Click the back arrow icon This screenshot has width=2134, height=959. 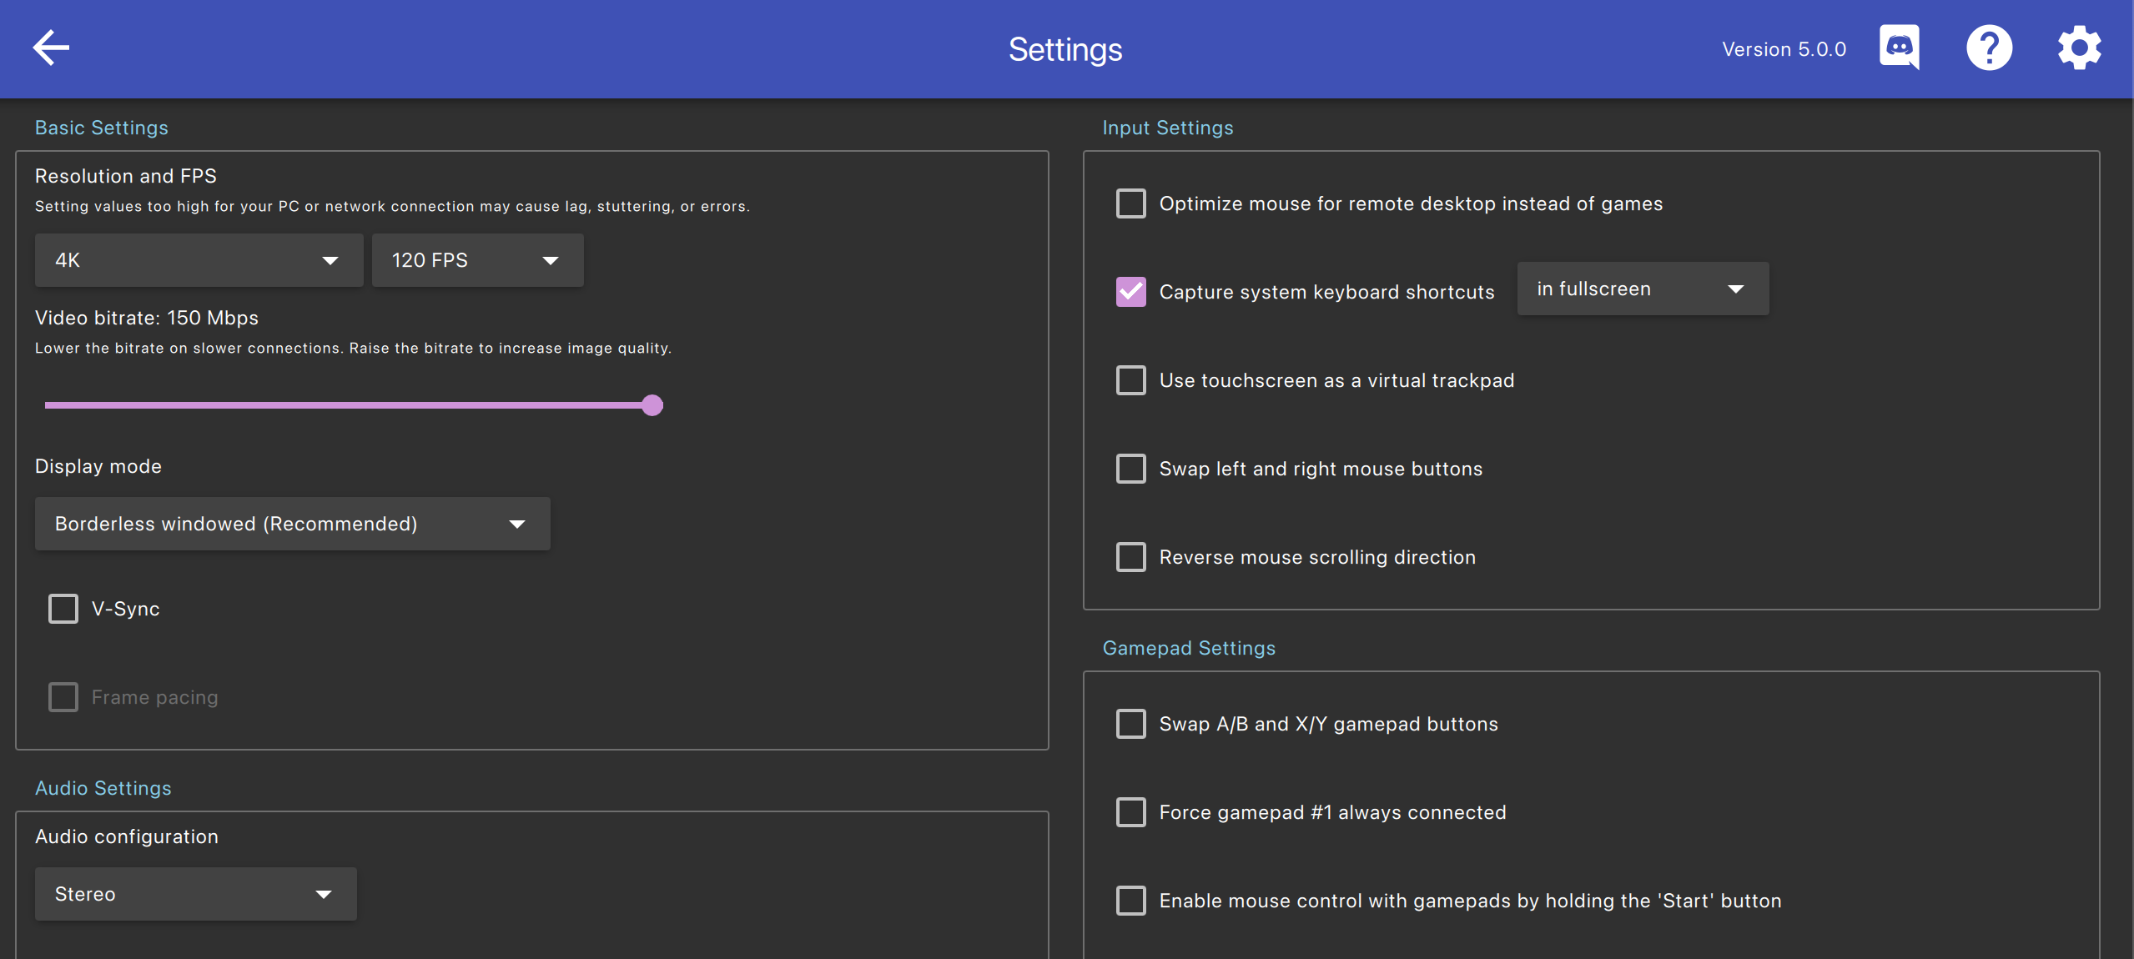point(49,49)
